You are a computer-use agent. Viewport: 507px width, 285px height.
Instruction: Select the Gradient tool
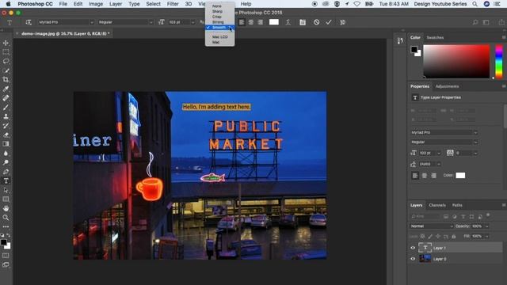pos(6,144)
